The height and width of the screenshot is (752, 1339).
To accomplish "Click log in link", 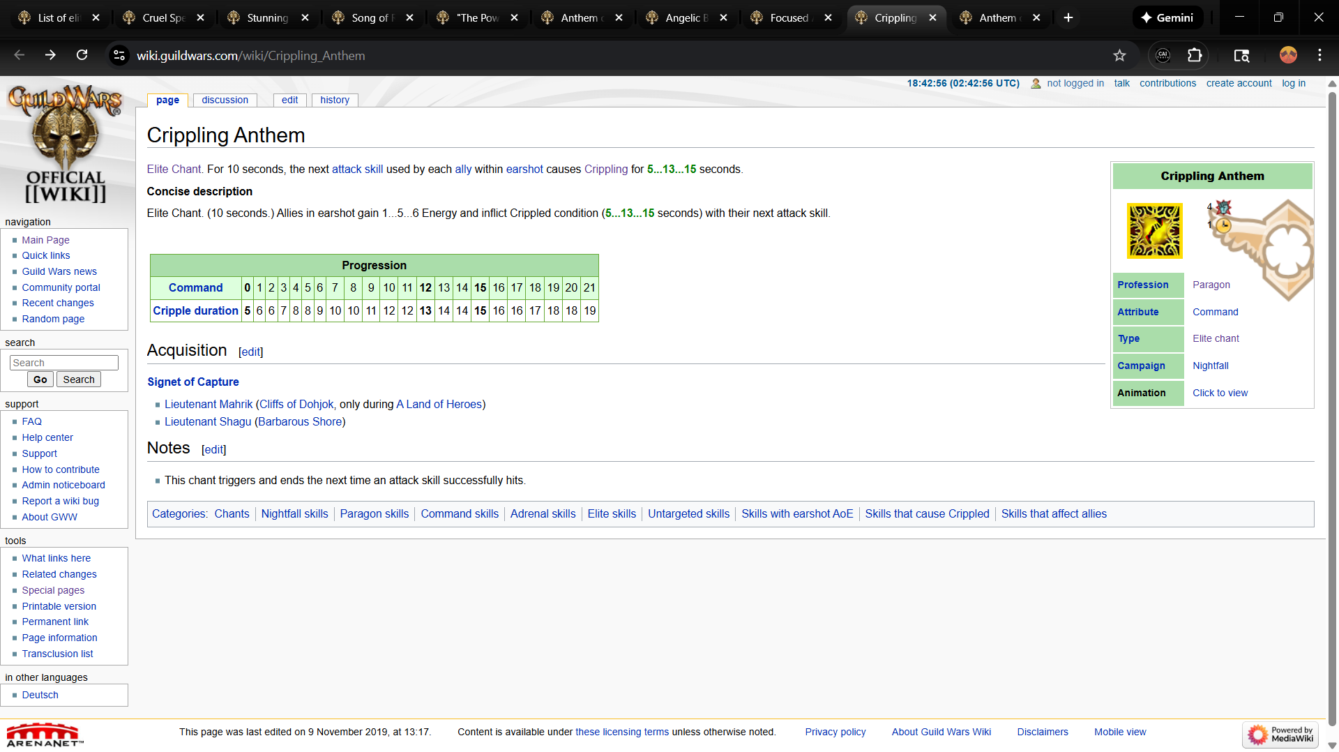I will 1294,83.
